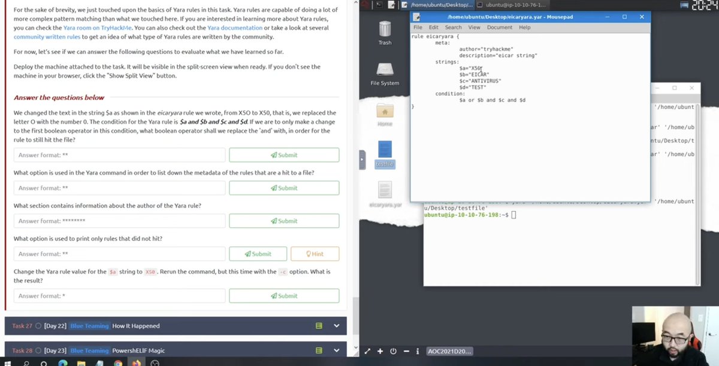The height and width of the screenshot is (366, 719).
Task: Select the eicaryara.yar desktop file icon
Action: pyautogui.click(x=385, y=190)
